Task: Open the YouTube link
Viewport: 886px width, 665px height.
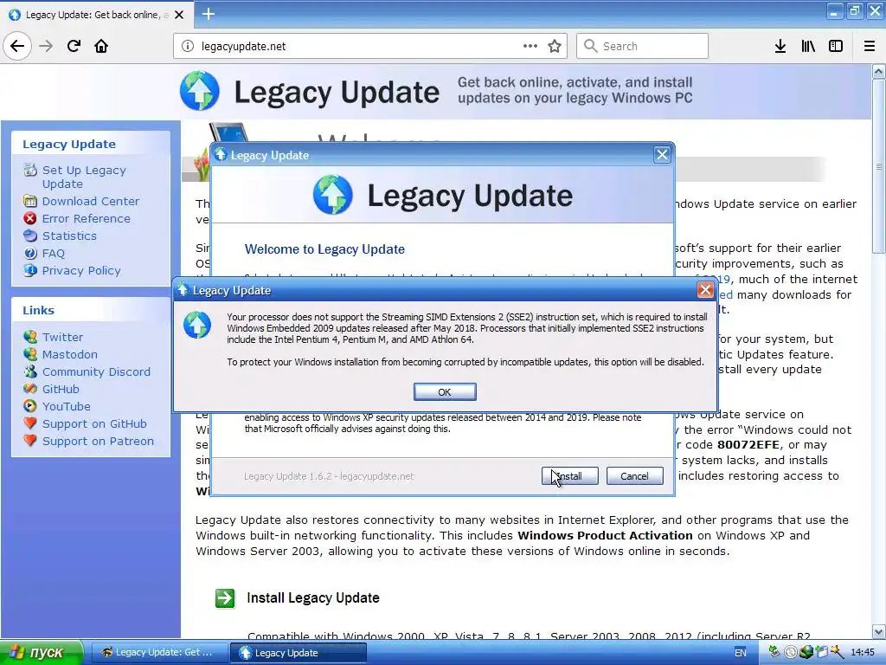Action: (66, 407)
